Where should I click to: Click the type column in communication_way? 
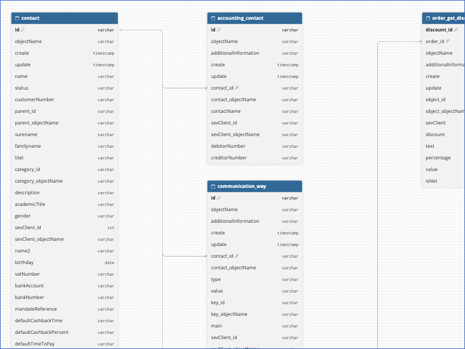[x=255, y=279]
